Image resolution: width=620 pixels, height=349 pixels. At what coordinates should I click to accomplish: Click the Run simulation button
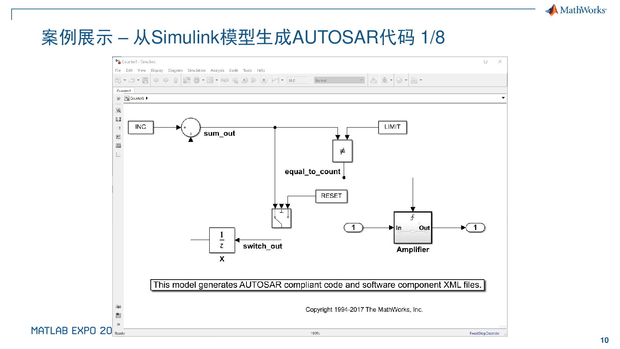coord(245,80)
